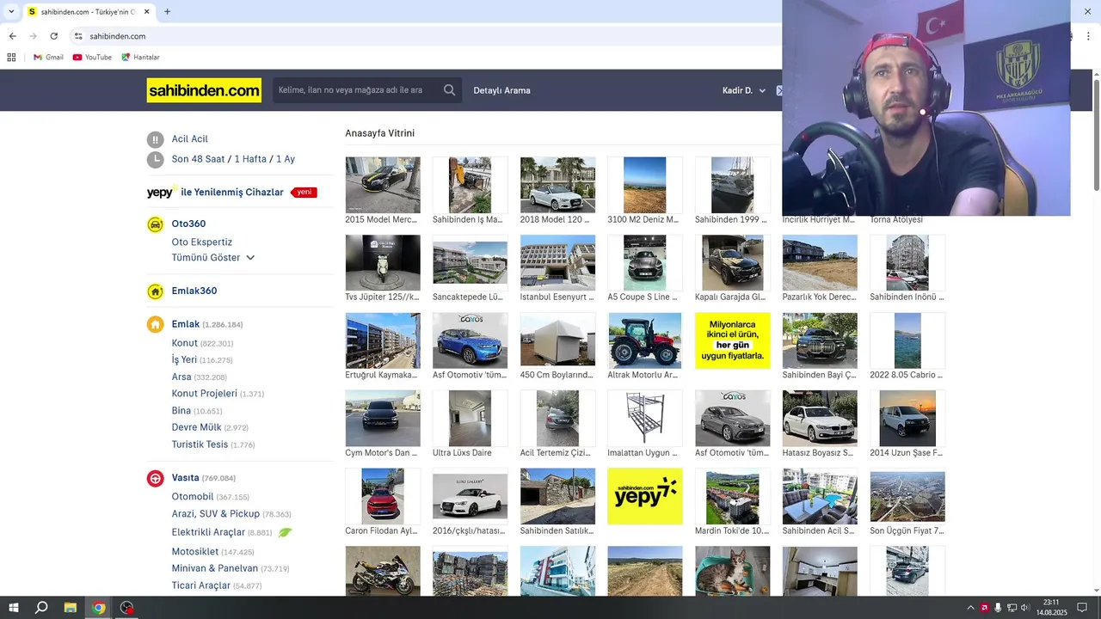1101x619 pixels.
Task: Open Oto Ekspertiz link
Action: 201,242
